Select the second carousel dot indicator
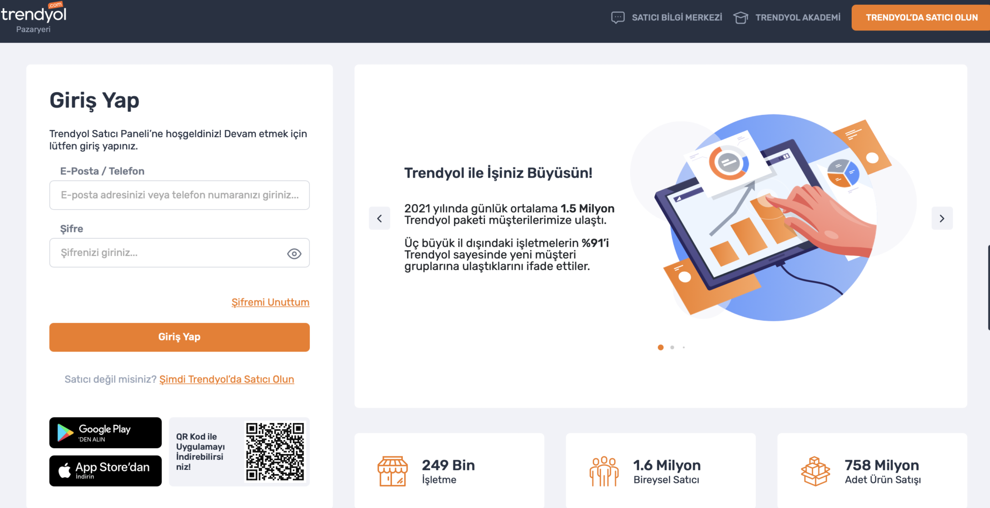Viewport: 990px width, 508px height. tap(672, 347)
